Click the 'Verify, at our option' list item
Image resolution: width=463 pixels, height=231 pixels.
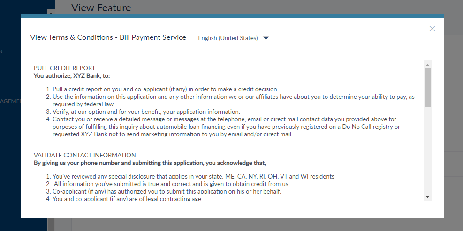click(x=146, y=112)
